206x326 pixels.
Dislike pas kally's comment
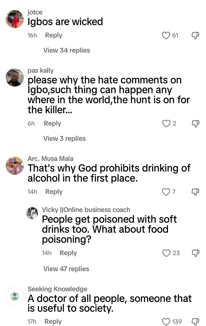(x=195, y=124)
